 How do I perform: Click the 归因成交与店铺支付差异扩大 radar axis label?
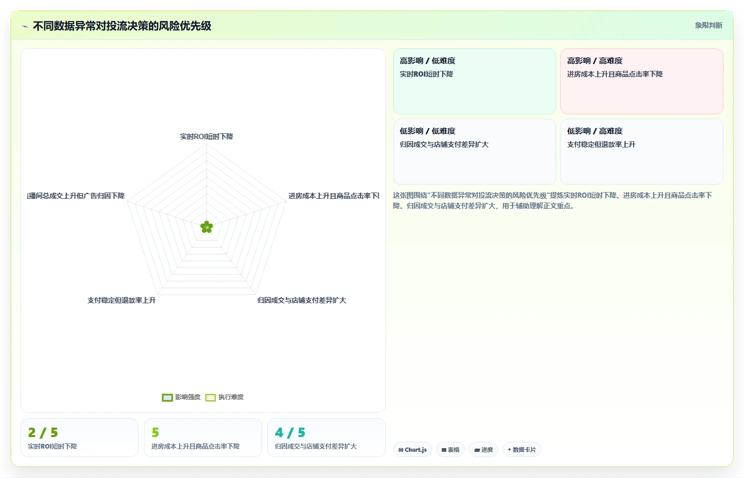[301, 300]
